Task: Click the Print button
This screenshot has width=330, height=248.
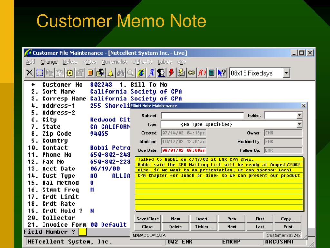Action: (x=288, y=227)
